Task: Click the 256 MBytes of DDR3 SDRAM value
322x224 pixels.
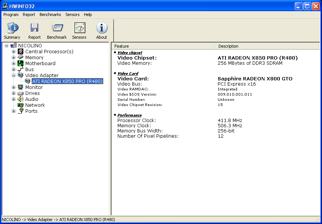Action: (250, 63)
